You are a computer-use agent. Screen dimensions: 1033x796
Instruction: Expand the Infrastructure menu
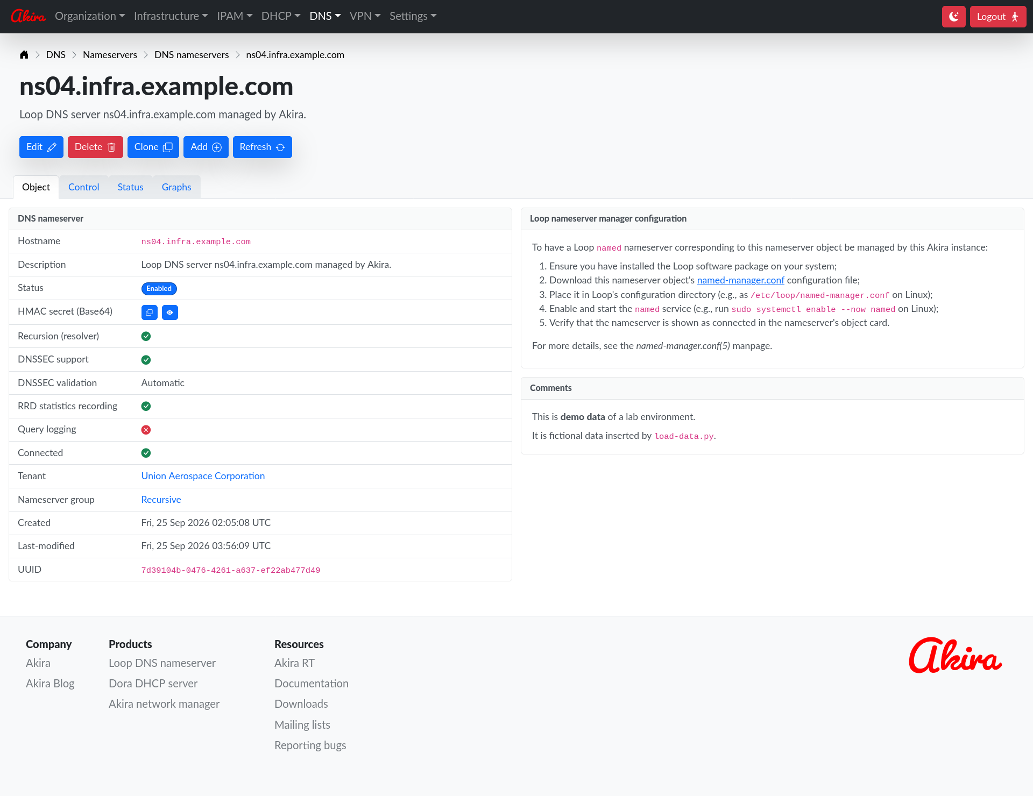(x=171, y=16)
